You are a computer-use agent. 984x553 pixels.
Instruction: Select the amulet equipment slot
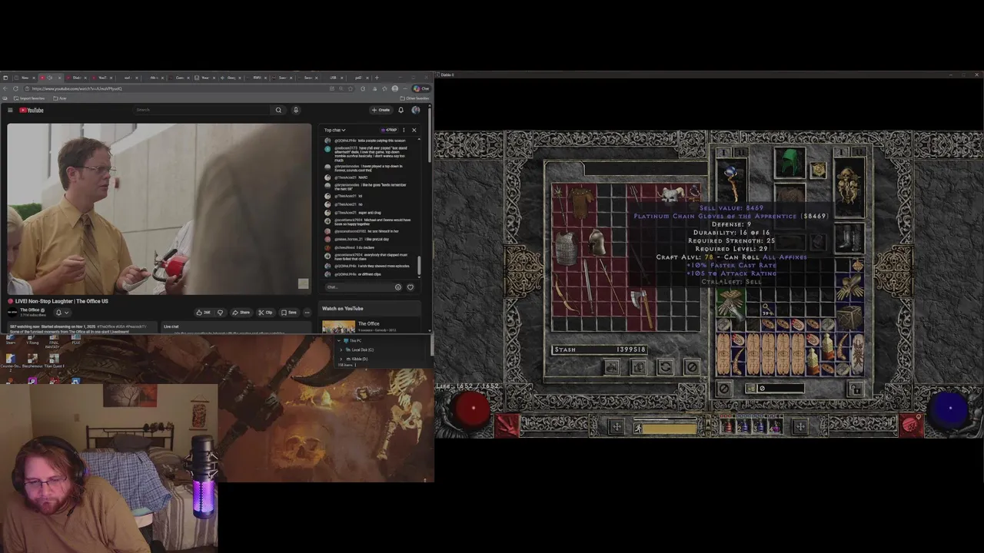coord(818,170)
